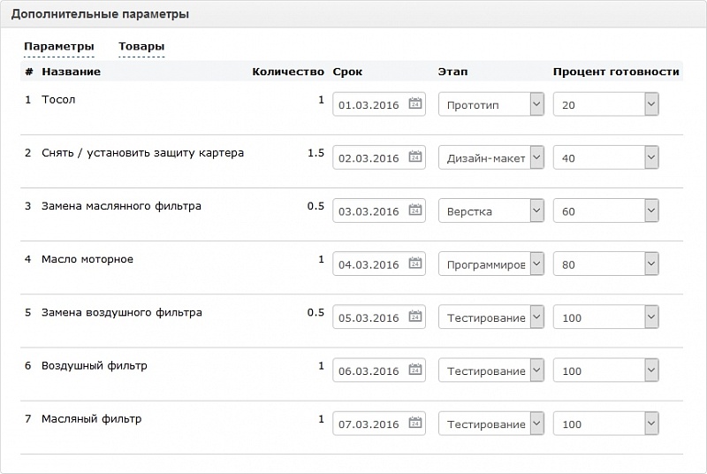Open the Программирование stage dropdown

(x=536, y=264)
